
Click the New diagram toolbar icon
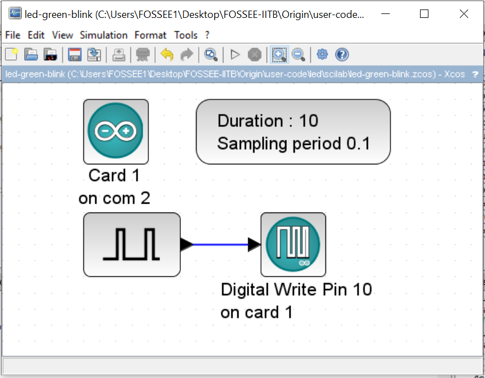12,55
